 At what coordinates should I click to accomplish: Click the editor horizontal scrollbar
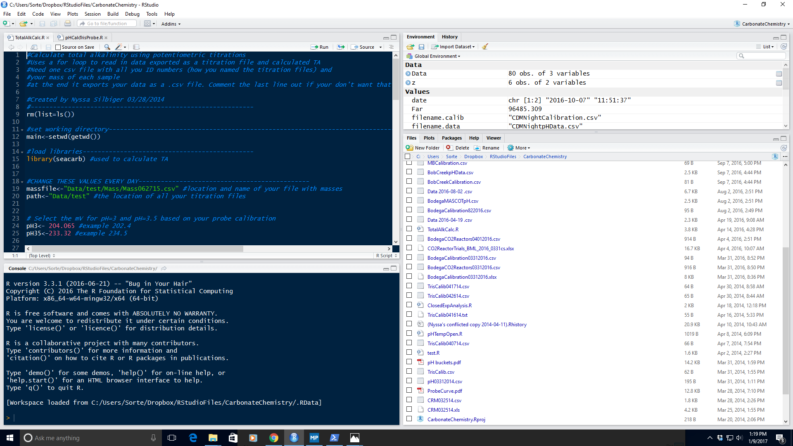pos(138,249)
